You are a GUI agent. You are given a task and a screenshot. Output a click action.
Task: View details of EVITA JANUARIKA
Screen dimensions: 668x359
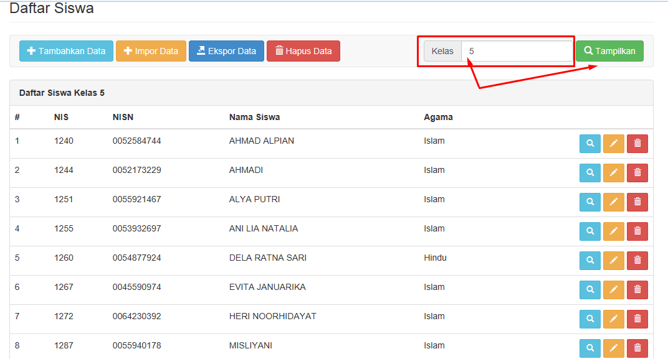point(590,290)
